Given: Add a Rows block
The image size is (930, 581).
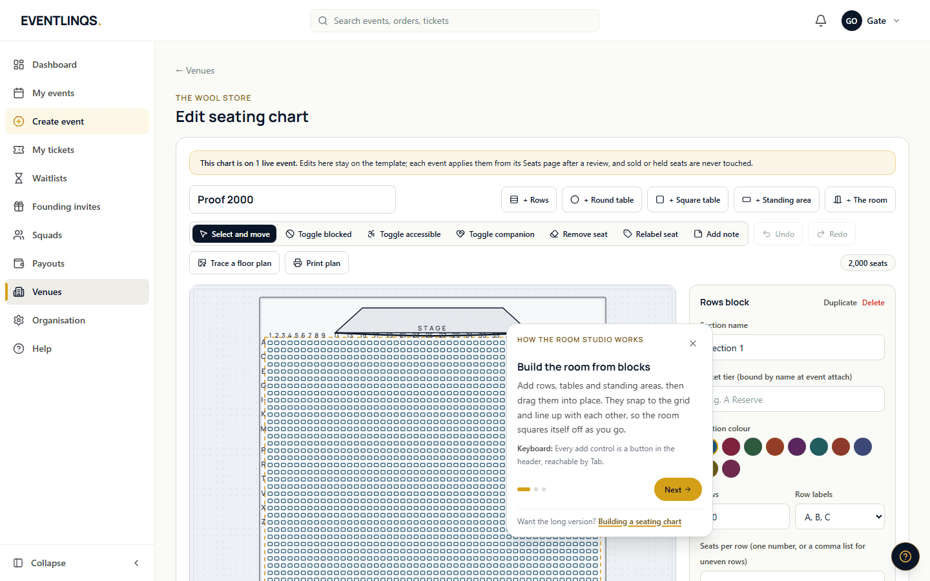Looking at the screenshot, I should [x=529, y=199].
